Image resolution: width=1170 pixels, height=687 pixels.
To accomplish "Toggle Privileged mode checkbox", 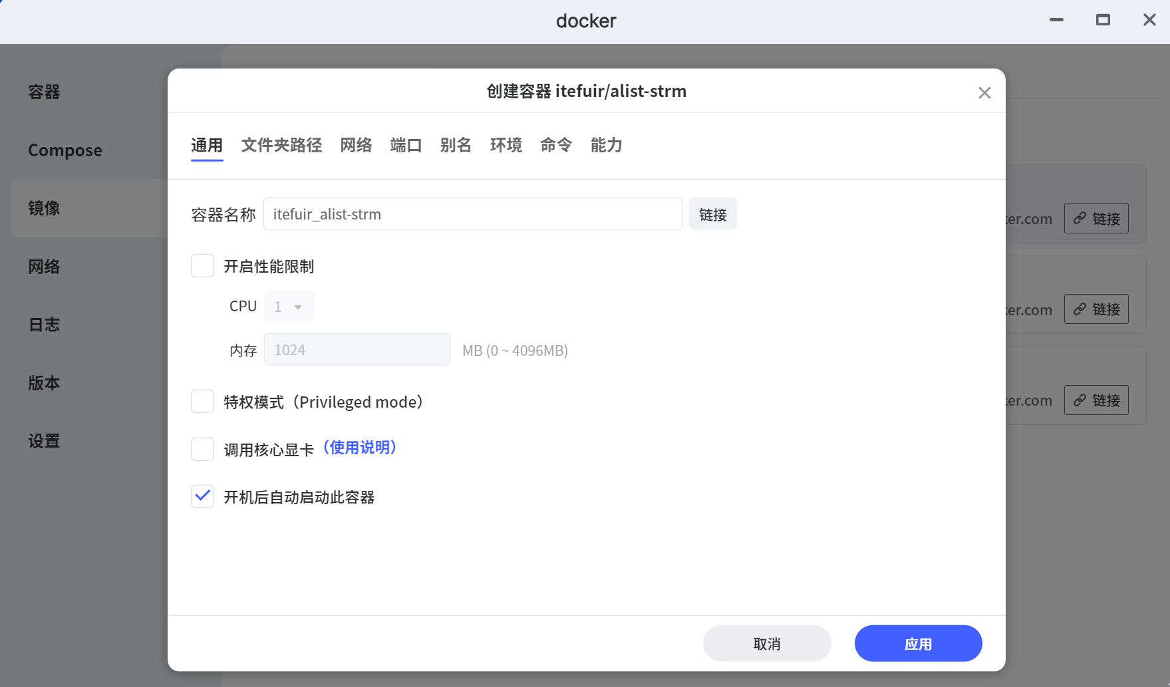I will tap(202, 402).
